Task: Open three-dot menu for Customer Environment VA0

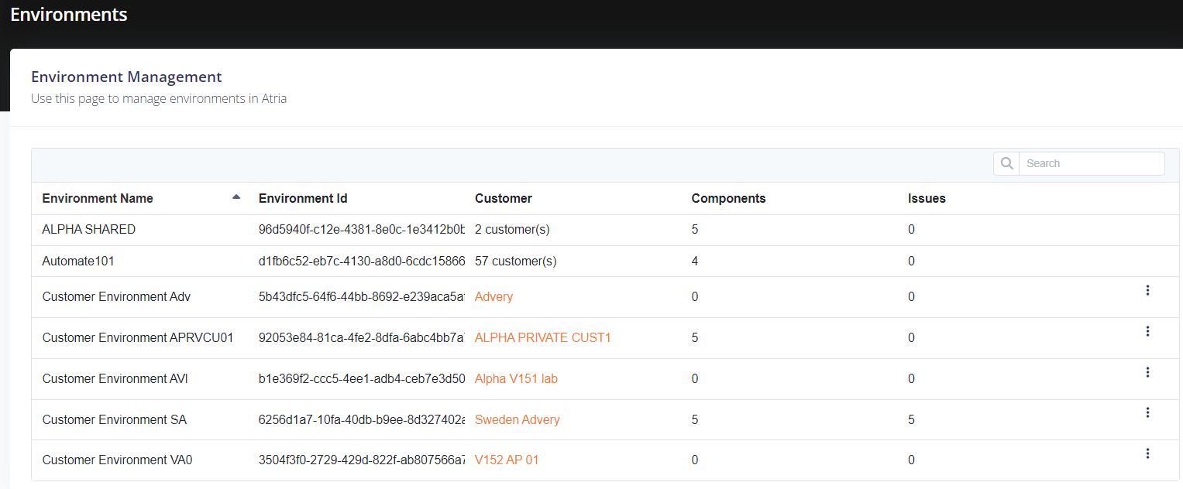Action: tap(1147, 453)
